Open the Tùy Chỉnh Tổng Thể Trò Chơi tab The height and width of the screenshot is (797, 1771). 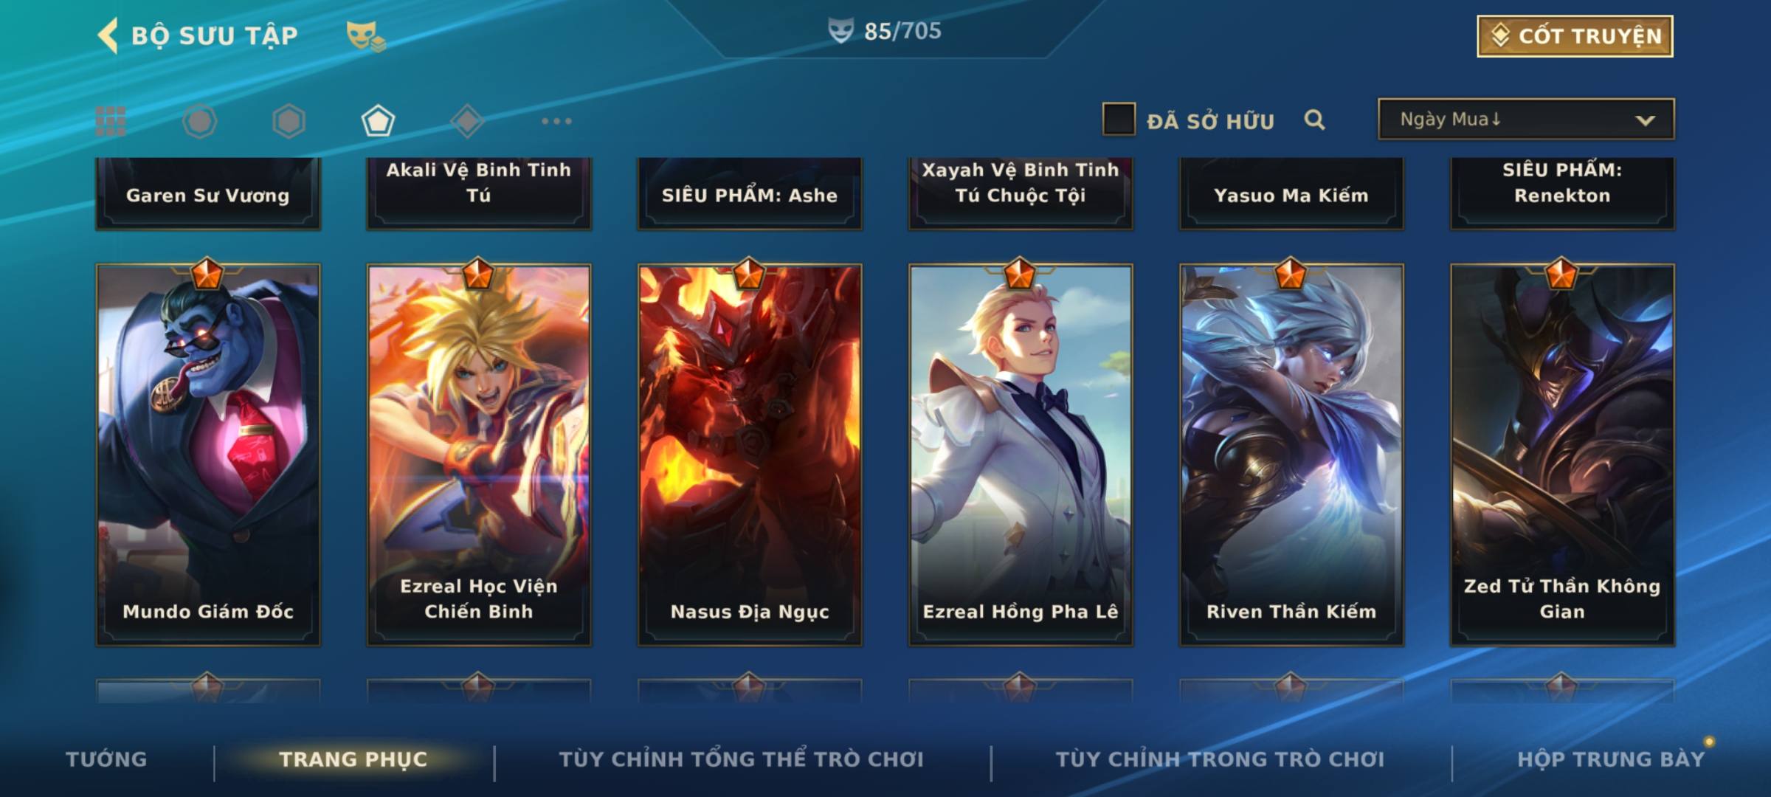point(741,759)
